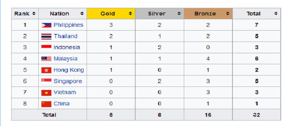The image size is (291, 126).
Task: Select the Total row label cell
Action: coord(49,115)
